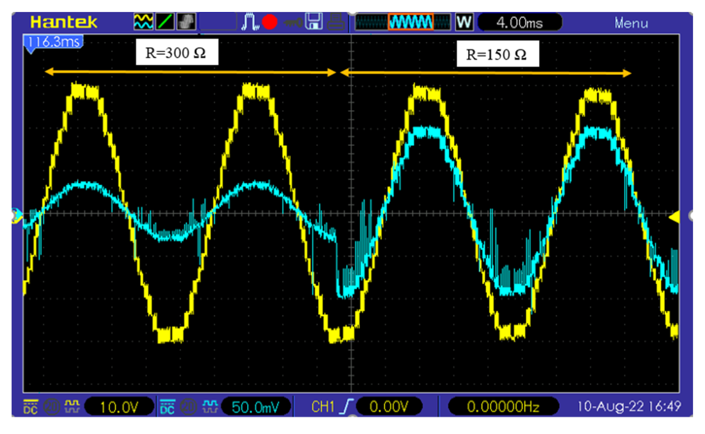Click the W window mode icon
705x434 pixels.
click(464, 22)
